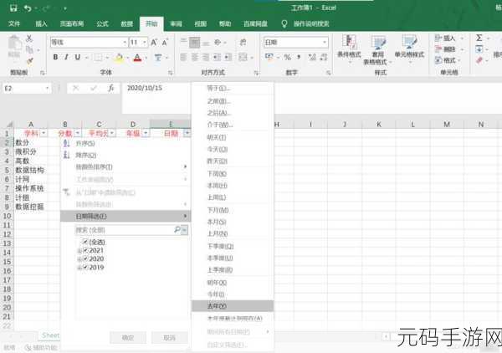Open the Name Box dropdown next to E2
The image size is (502, 353).
pos(48,88)
